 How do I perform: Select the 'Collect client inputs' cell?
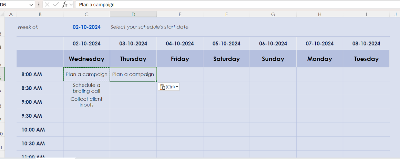(x=87, y=102)
